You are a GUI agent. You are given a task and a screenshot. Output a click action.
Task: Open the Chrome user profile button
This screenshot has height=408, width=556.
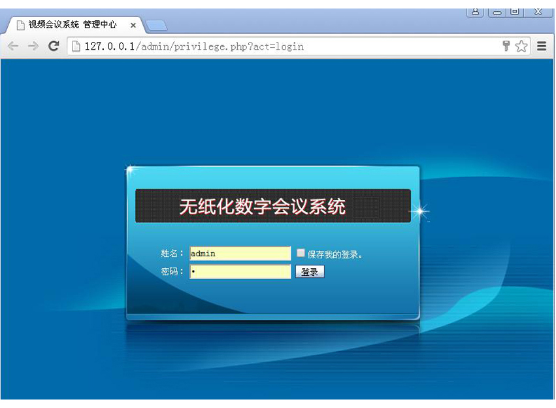[x=475, y=12]
